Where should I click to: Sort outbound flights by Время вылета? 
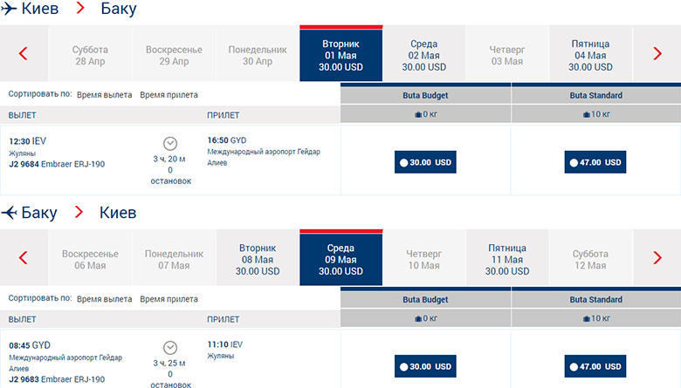[105, 95]
